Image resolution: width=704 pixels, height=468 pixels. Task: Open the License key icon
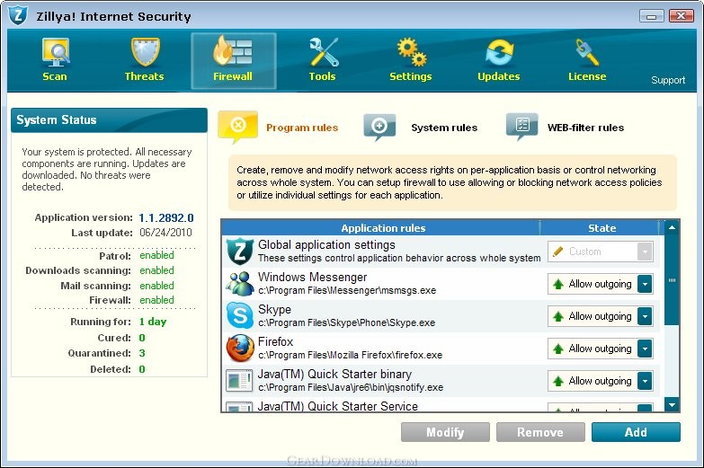[587, 52]
